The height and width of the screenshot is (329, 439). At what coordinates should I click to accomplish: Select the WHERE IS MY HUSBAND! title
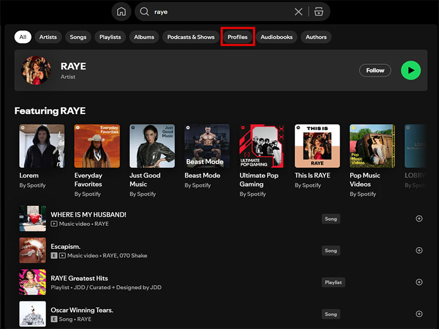click(88, 214)
